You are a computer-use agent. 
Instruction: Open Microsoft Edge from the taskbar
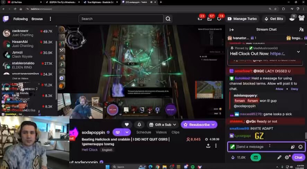(x=150, y=167)
